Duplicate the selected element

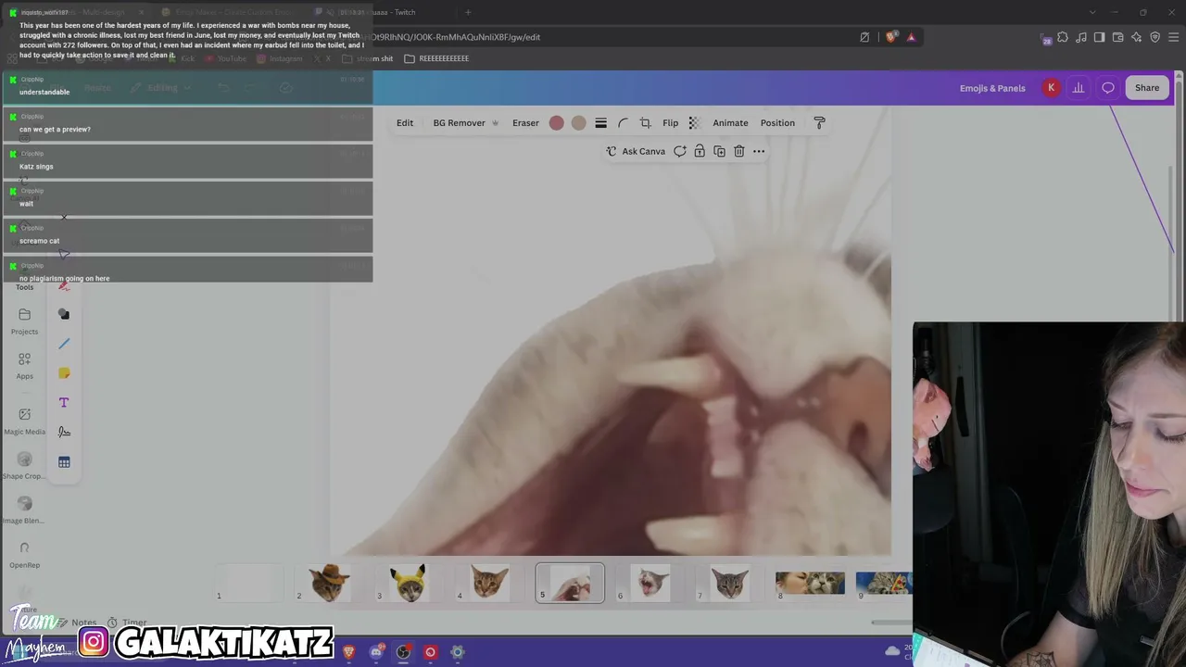[719, 151]
